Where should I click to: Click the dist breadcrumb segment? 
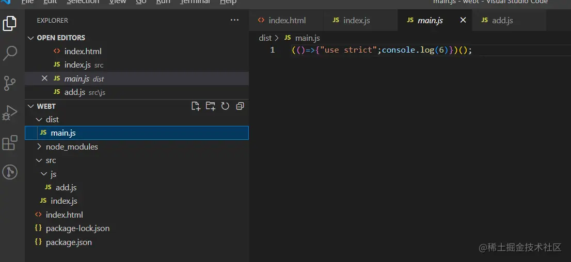pos(265,38)
